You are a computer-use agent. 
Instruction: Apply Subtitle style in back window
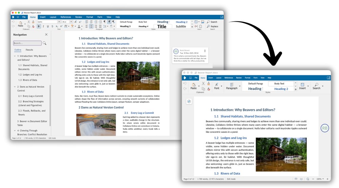tap(181, 26)
